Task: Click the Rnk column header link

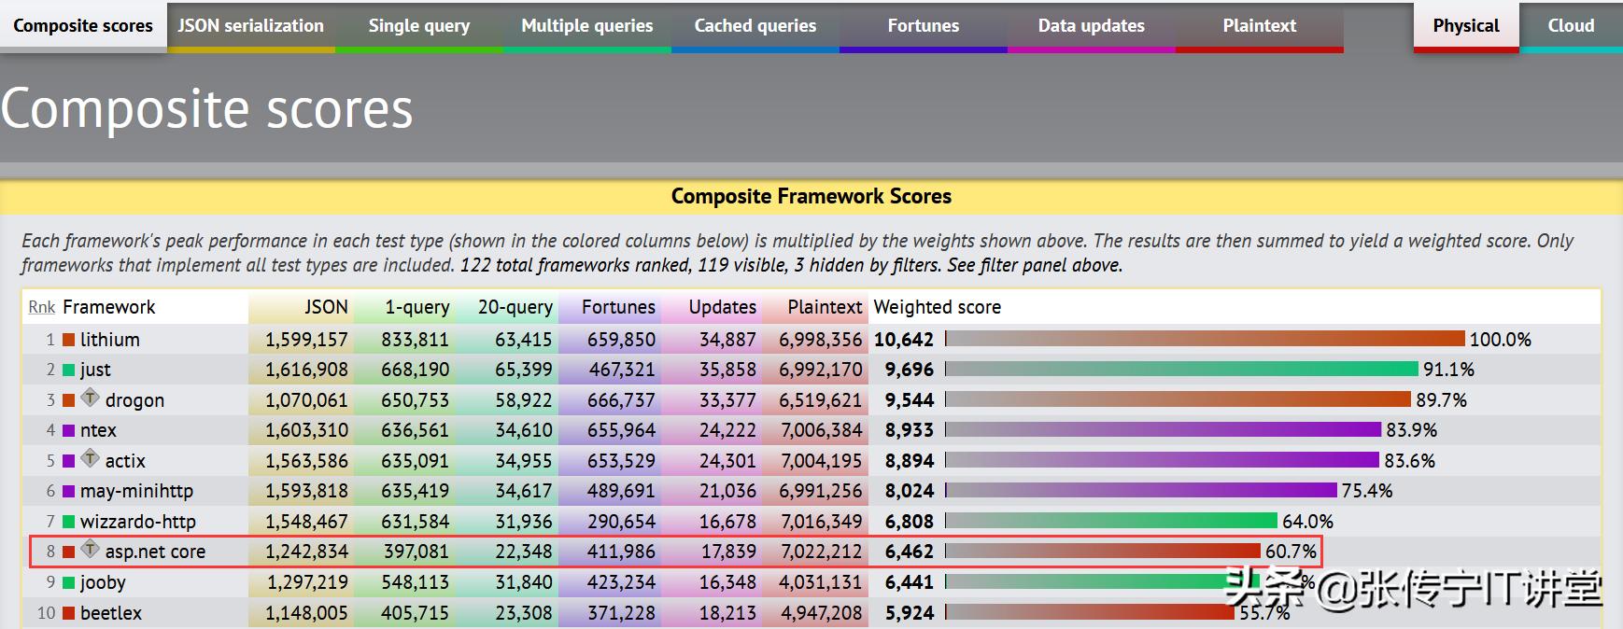Action: (x=41, y=307)
